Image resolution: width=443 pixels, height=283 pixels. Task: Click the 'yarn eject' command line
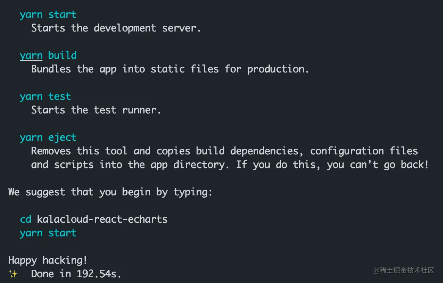pos(48,138)
